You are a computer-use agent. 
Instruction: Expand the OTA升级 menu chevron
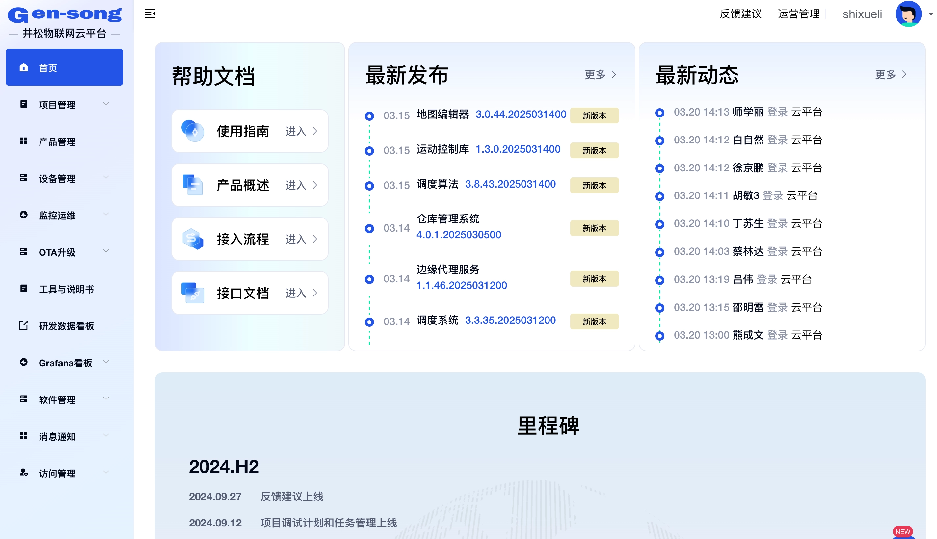coord(106,251)
